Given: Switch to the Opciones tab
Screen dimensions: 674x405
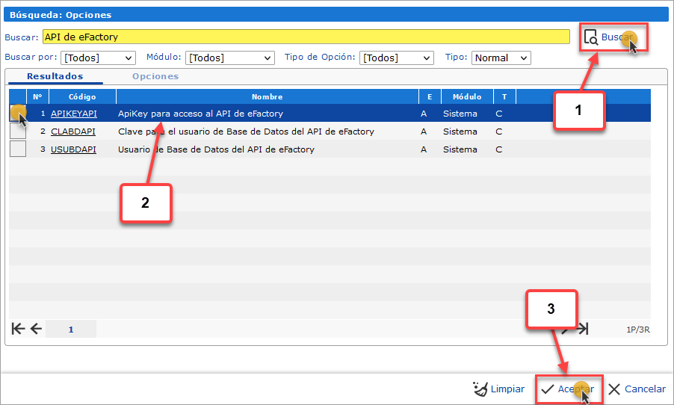Looking at the screenshot, I should click(155, 76).
